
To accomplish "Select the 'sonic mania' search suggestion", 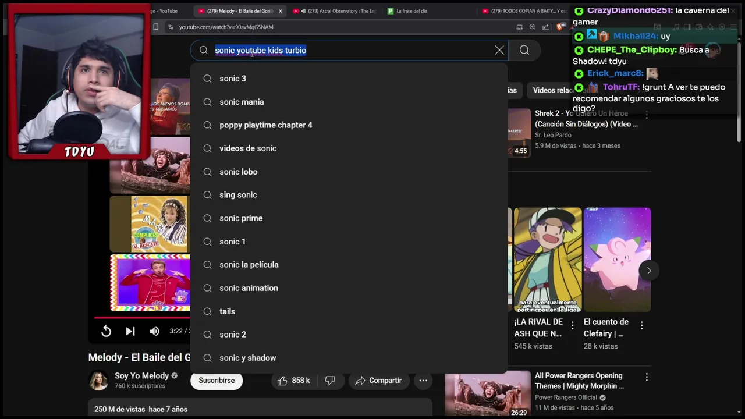I will pyautogui.click(x=349, y=102).
